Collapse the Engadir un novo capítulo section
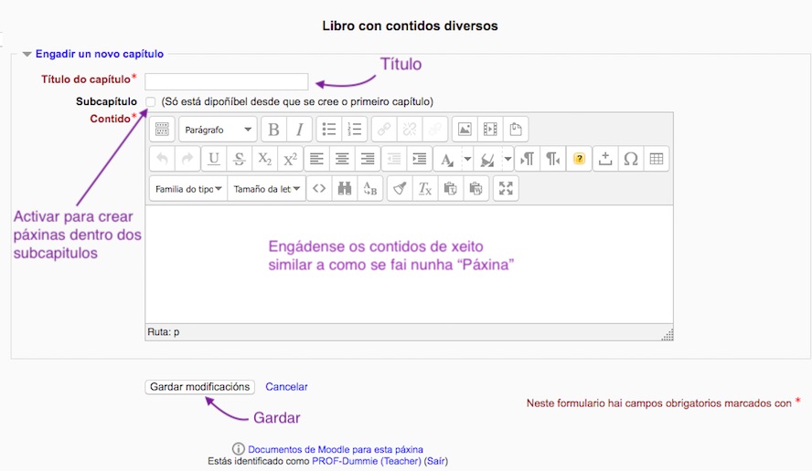Screen dimensions: 812x471 (27, 55)
